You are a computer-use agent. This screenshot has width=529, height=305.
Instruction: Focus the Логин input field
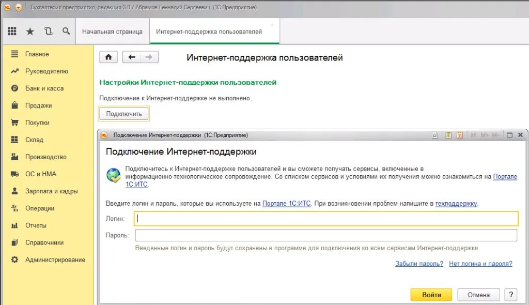point(326,219)
